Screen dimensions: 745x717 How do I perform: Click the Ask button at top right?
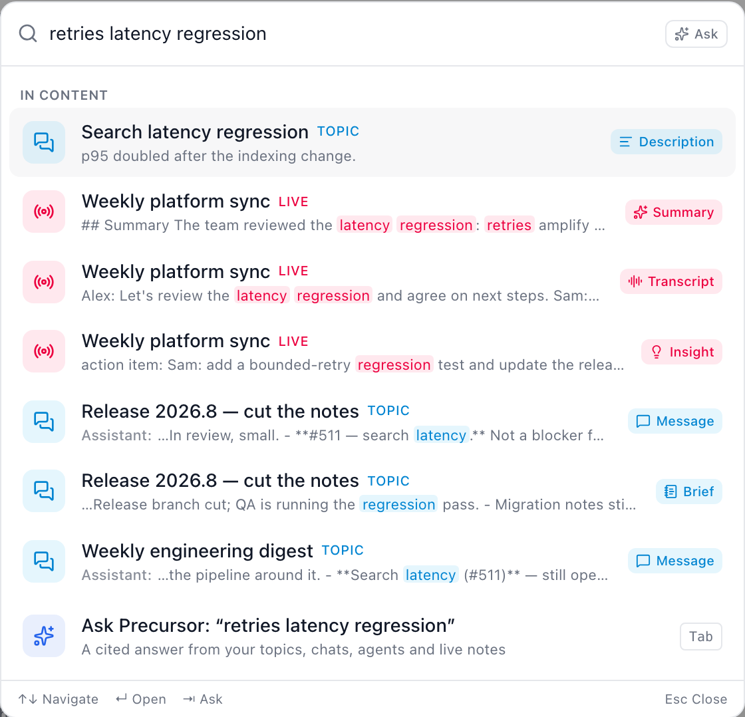[696, 34]
